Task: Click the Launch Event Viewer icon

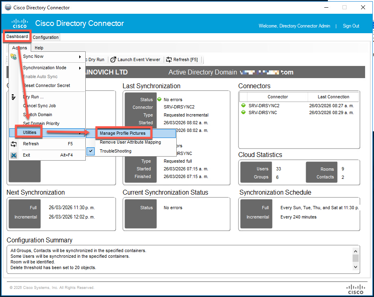Action: tap(113, 60)
